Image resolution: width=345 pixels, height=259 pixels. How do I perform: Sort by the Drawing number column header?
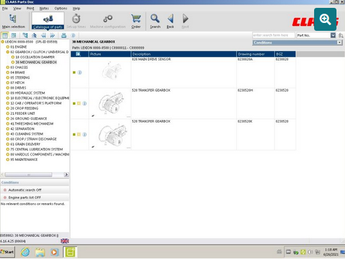[x=255, y=54]
